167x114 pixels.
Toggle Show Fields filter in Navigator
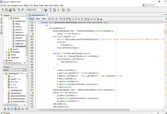9,109
